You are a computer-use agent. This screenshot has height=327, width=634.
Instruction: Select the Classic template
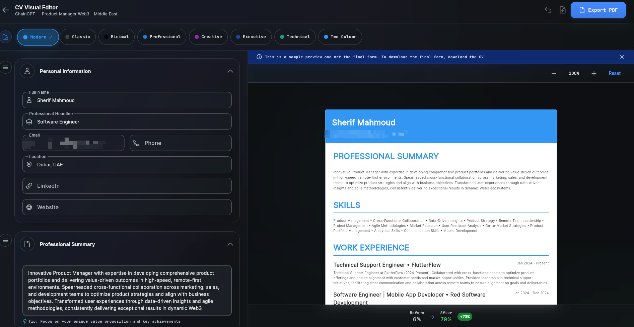tap(78, 37)
